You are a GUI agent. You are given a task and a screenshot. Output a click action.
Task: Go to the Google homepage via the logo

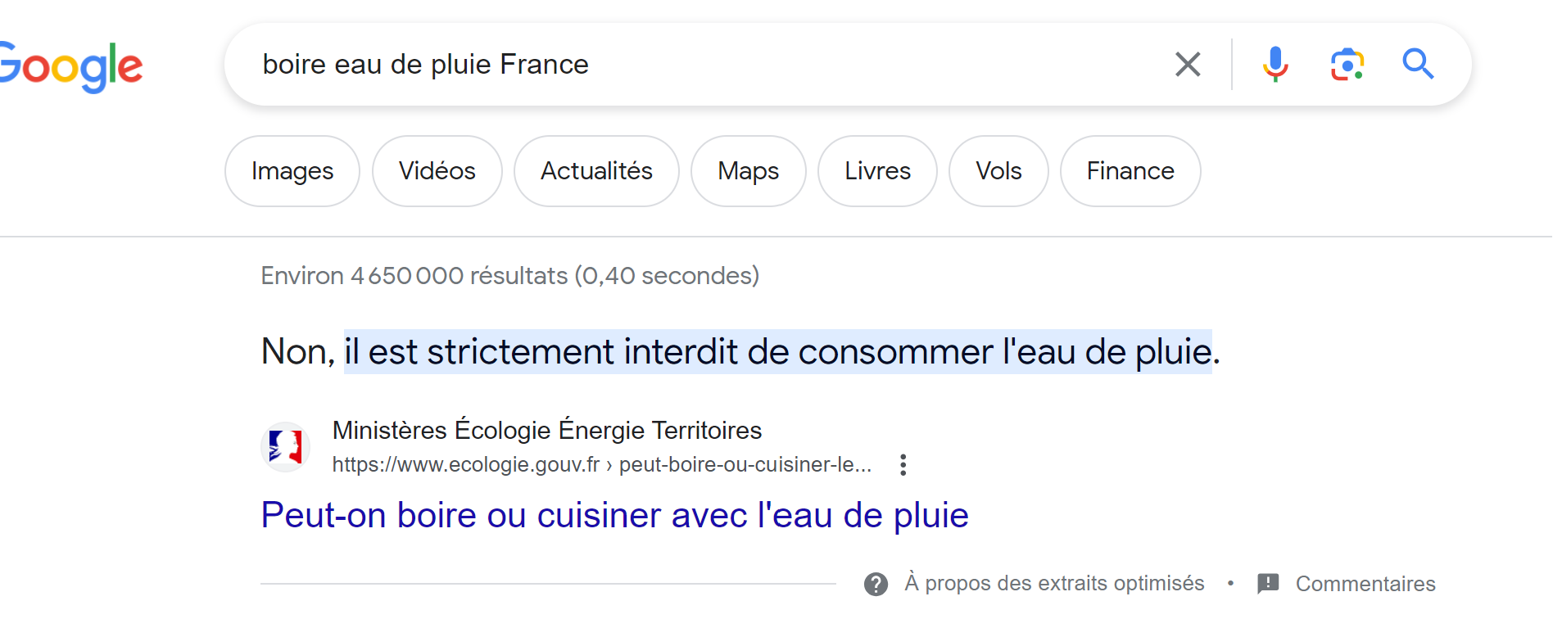coord(72,66)
